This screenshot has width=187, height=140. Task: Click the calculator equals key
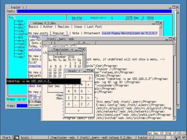click(x=79, y=110)
